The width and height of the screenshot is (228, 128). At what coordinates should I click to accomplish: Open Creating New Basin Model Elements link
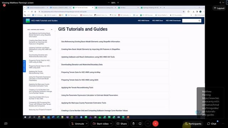click(90, 49)
